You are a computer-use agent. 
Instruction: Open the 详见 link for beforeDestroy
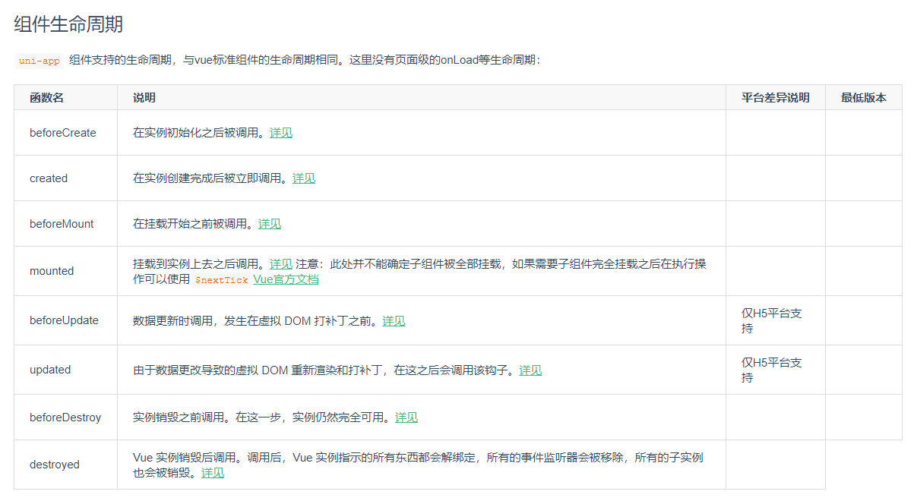[x=406, y=417]
